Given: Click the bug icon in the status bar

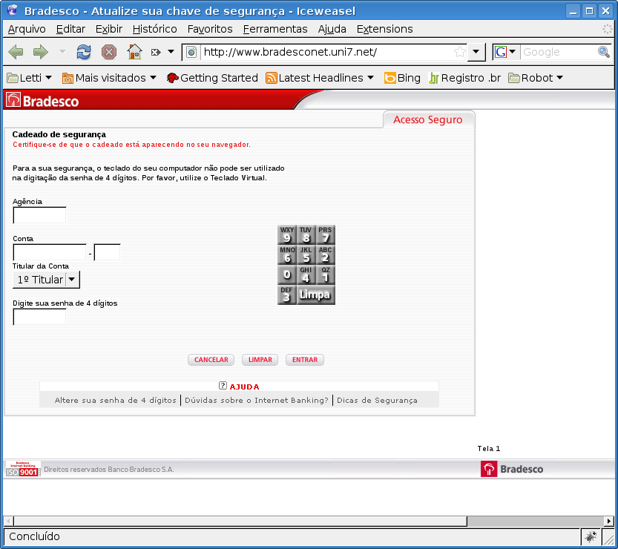Looking at the screenshot, I should click(x=591, y=536).
